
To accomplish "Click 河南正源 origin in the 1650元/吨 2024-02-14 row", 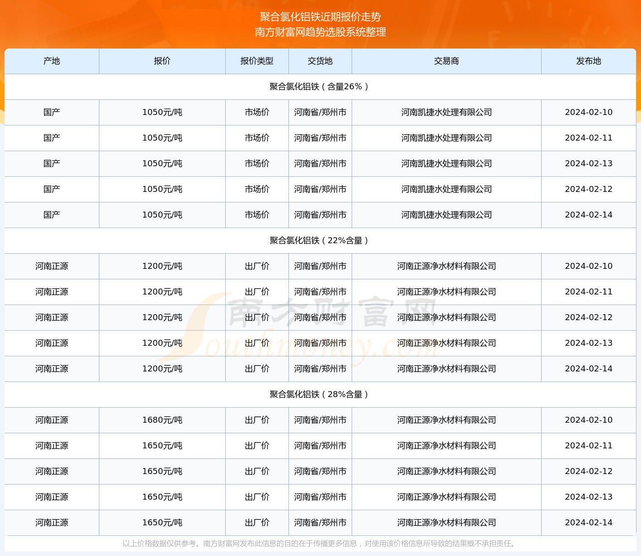I will pos(52,523).
